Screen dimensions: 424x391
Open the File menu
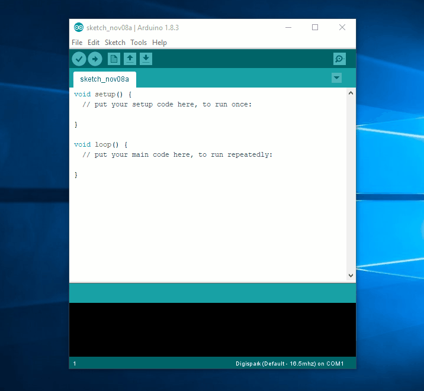(x=77, y=43)
